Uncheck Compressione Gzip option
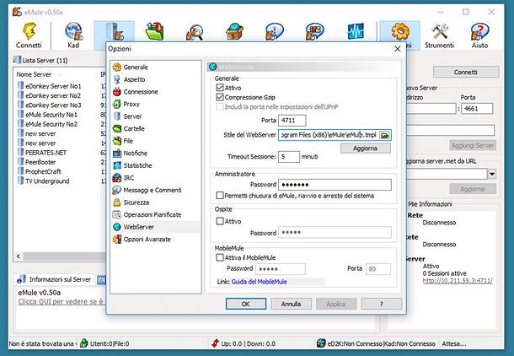The width and height of the screenshot is (514, 356). tap(221, 98)
